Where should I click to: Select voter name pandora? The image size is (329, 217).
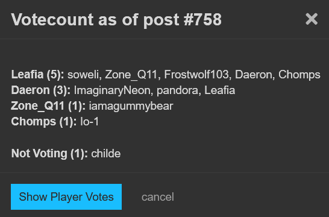(177, 90)
